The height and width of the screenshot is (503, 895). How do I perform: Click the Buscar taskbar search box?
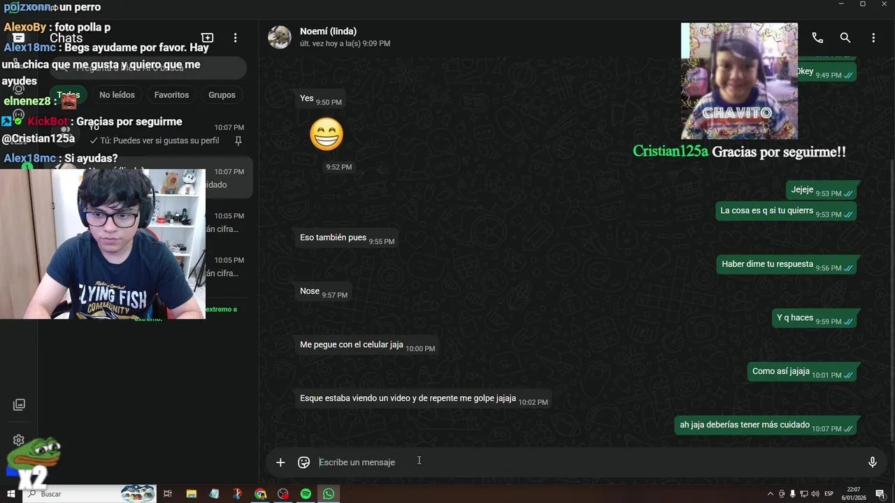(91, 494)
